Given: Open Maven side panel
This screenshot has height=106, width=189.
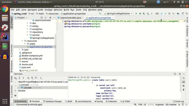Looking at the screenshot, I should pos(187,44).
